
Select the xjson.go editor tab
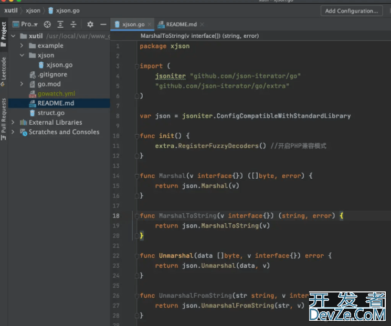point(133,25)
